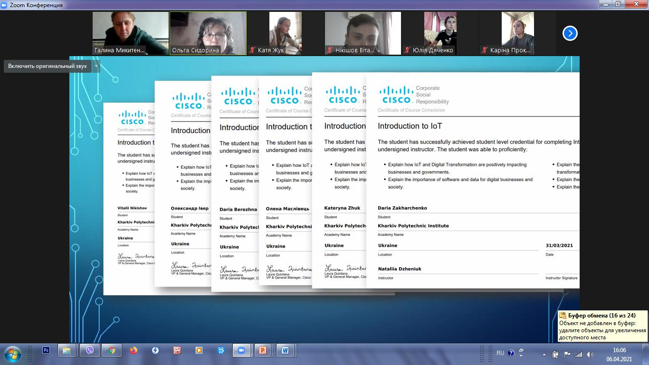Image resolution: width=649 pixels, height=365 pixels.
Task: Click 'Corporate Social Responsibility' text on front certificate
Action: [432, 95]
